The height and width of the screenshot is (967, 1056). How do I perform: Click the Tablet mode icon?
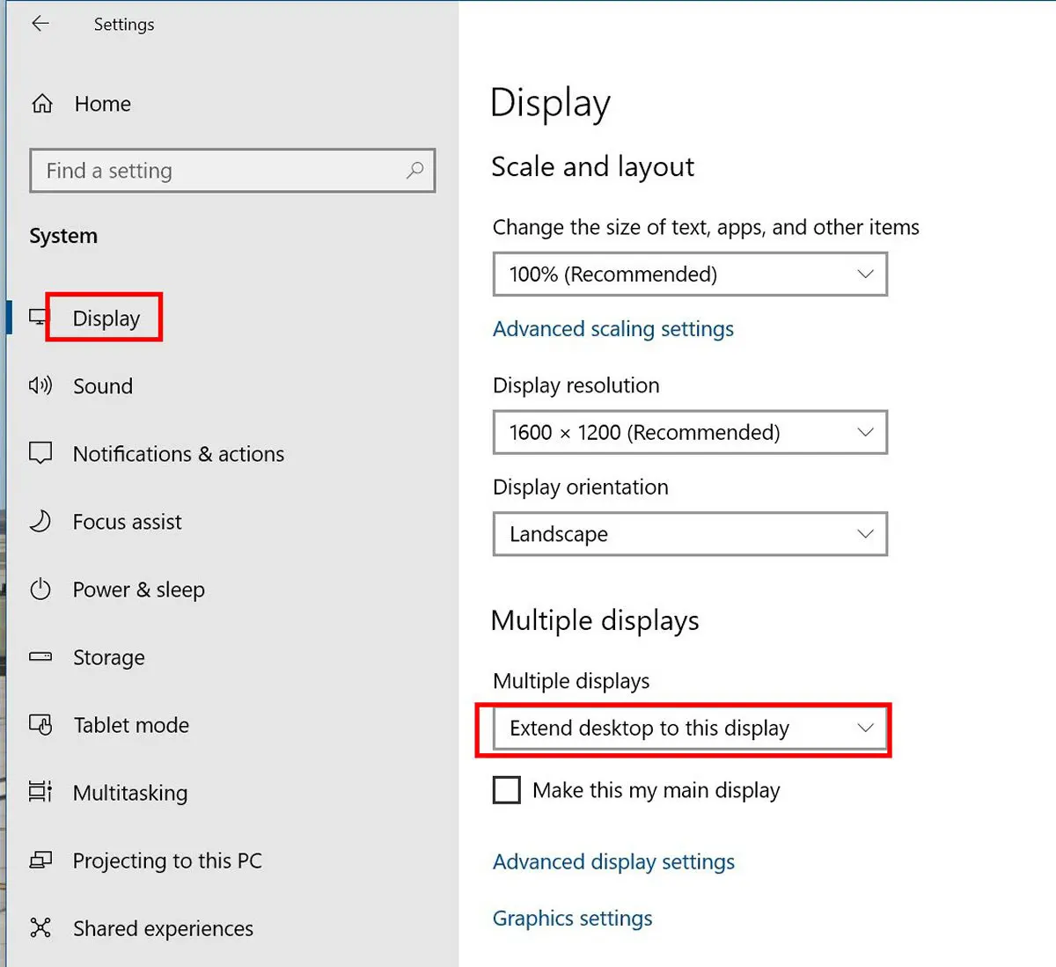coord(40,724)
